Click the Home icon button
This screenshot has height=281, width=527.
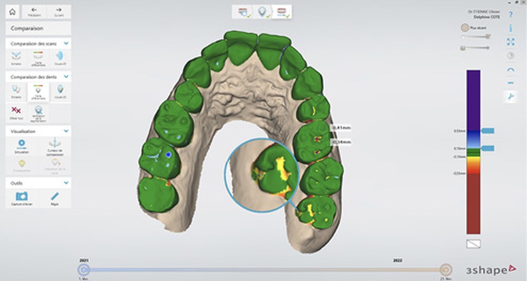(x=13, y=12)
